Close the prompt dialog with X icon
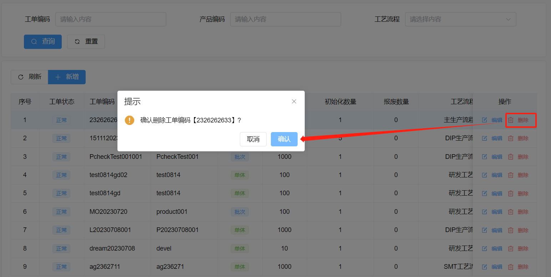551x277 pixels. [x=294, y=101]
